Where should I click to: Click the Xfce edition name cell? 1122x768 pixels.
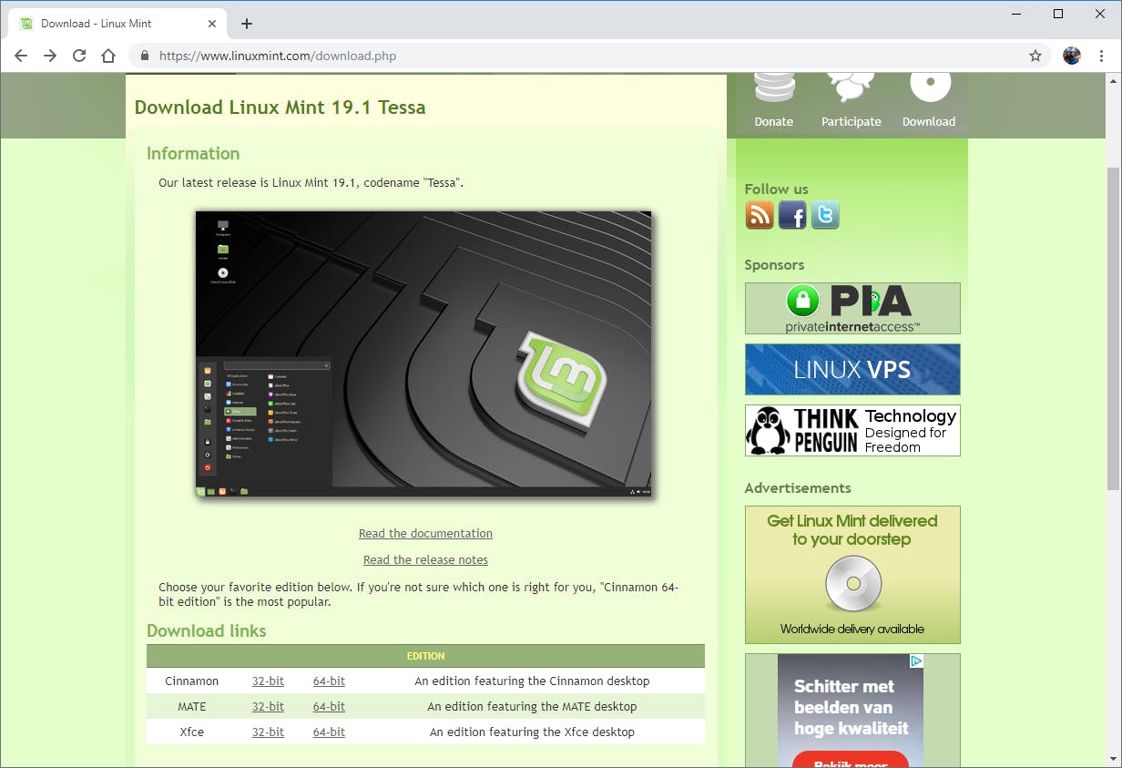click(192, 732)
